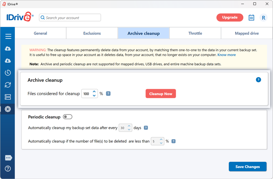Maximize the IDrive window
The height and width of the screenshot is (179, 273).
coord(254,4)
